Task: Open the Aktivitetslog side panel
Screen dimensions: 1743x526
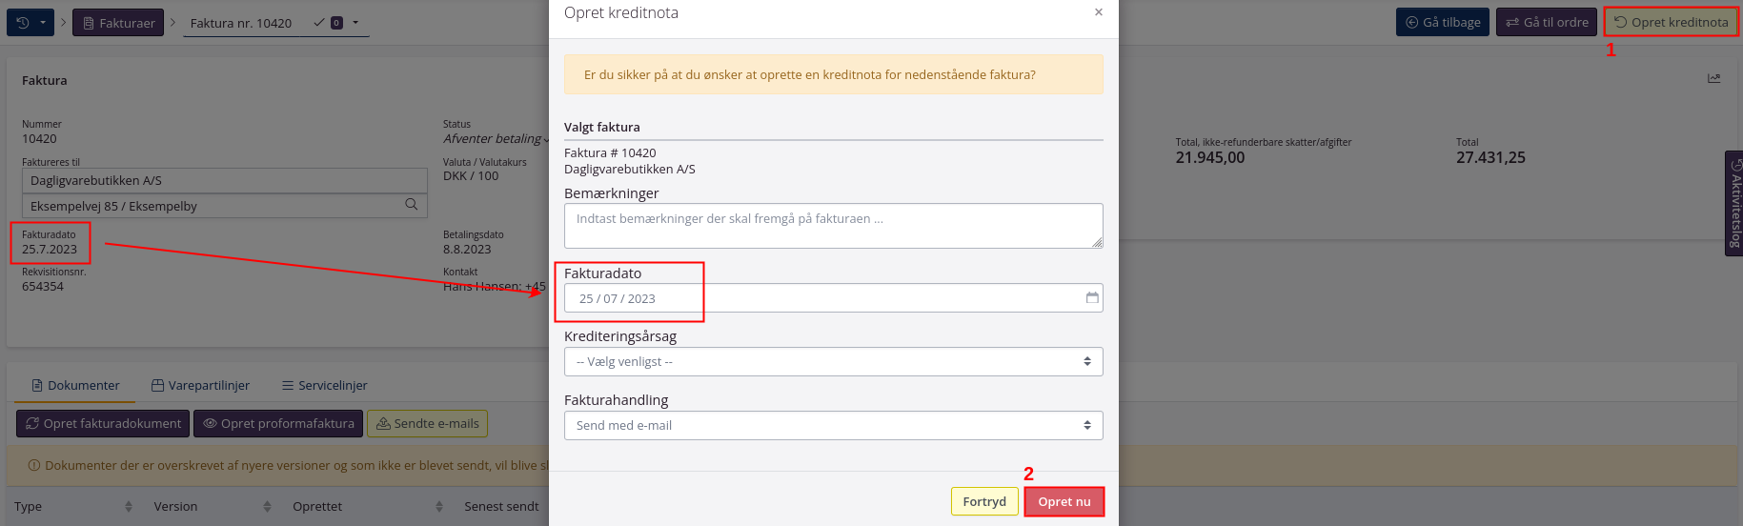Action: (x=1733, y=204)
